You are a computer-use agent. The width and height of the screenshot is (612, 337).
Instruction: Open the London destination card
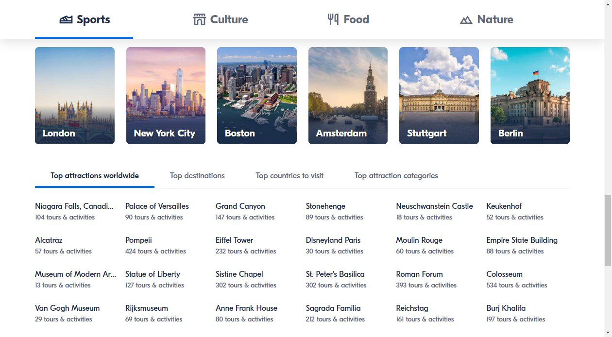pos(75,96)
